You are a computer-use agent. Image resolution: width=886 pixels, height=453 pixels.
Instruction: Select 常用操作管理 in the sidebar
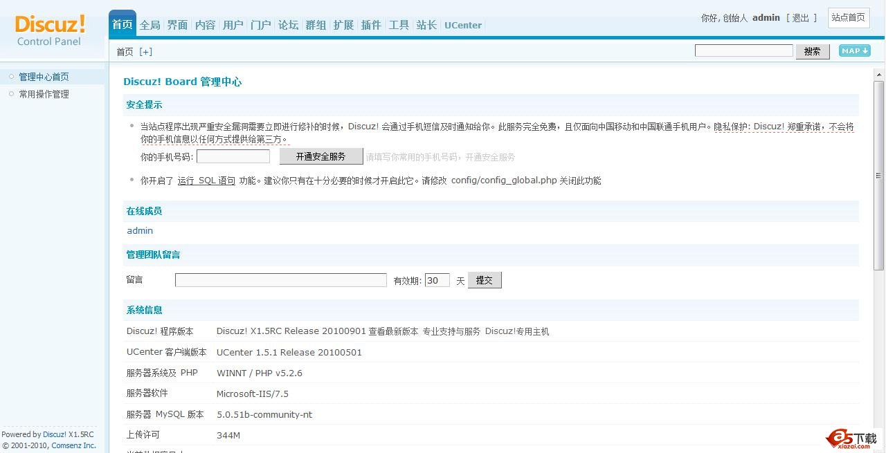tap(44, 94)
